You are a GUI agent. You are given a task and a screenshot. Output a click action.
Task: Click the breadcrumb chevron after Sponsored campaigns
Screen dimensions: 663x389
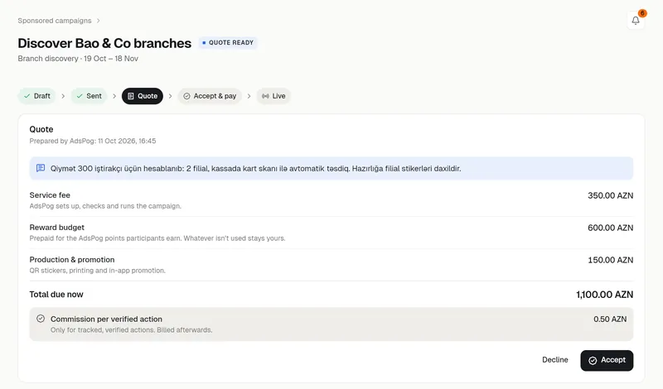coord(98,21)
